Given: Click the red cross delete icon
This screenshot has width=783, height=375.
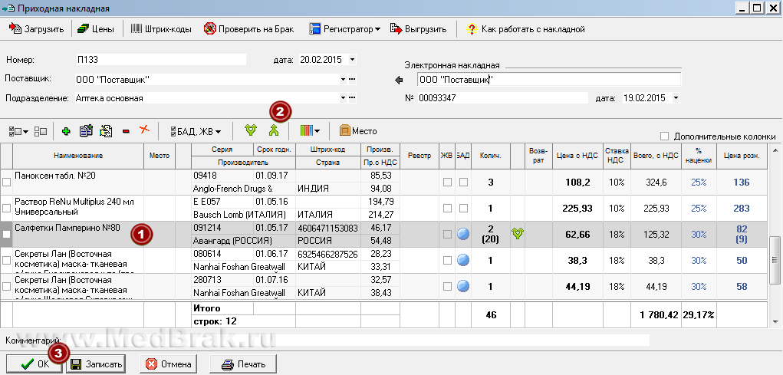Looking at the screenshot, I should point(144,130).
